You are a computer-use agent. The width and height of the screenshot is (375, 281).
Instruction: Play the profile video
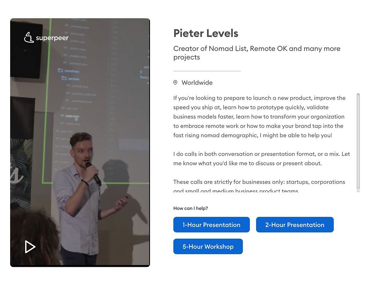coord(30,247)
